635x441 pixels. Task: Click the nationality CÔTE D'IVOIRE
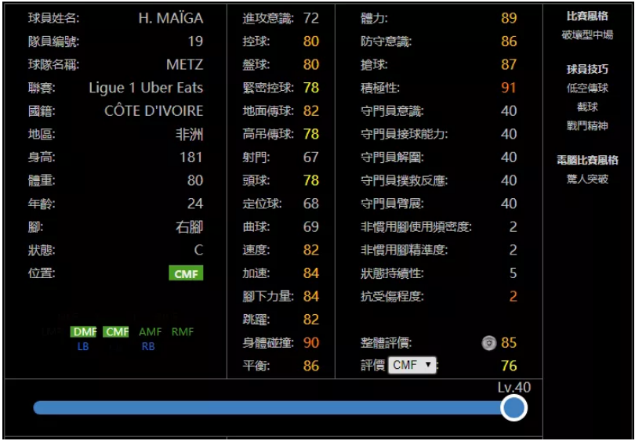154,111
